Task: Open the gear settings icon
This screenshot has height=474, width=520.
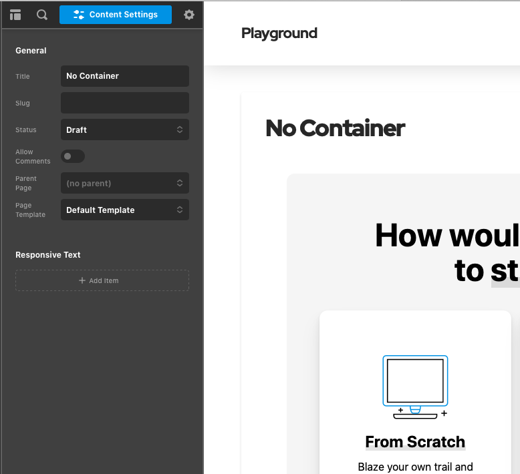Action: [x=189, y=15]
